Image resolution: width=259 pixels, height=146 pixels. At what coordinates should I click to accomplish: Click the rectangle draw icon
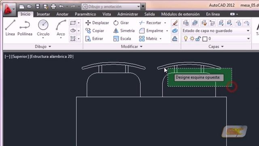coord(73,23)
